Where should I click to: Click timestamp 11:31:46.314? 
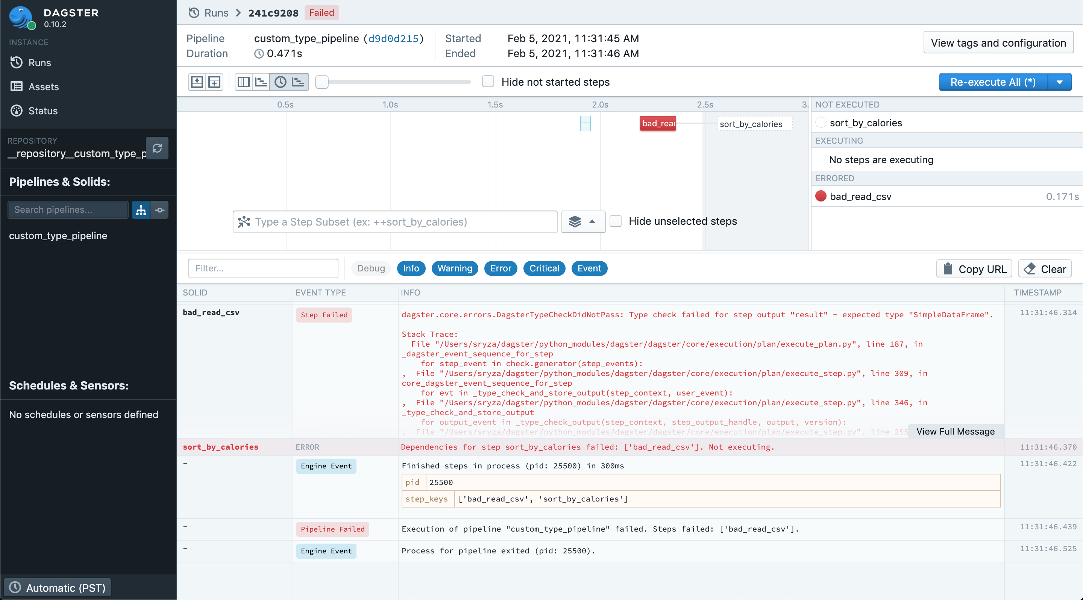tap(1048, 312)
